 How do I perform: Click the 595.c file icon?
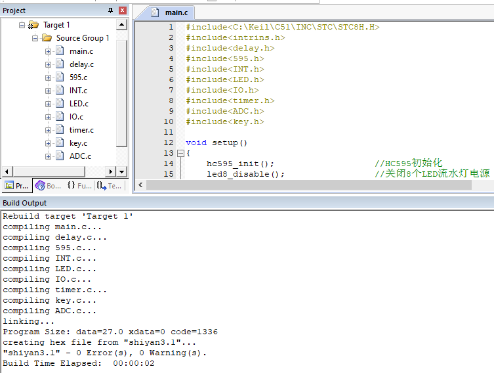[x=60, y=77]
